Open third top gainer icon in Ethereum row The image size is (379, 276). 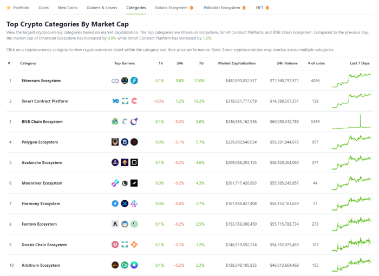134,81
